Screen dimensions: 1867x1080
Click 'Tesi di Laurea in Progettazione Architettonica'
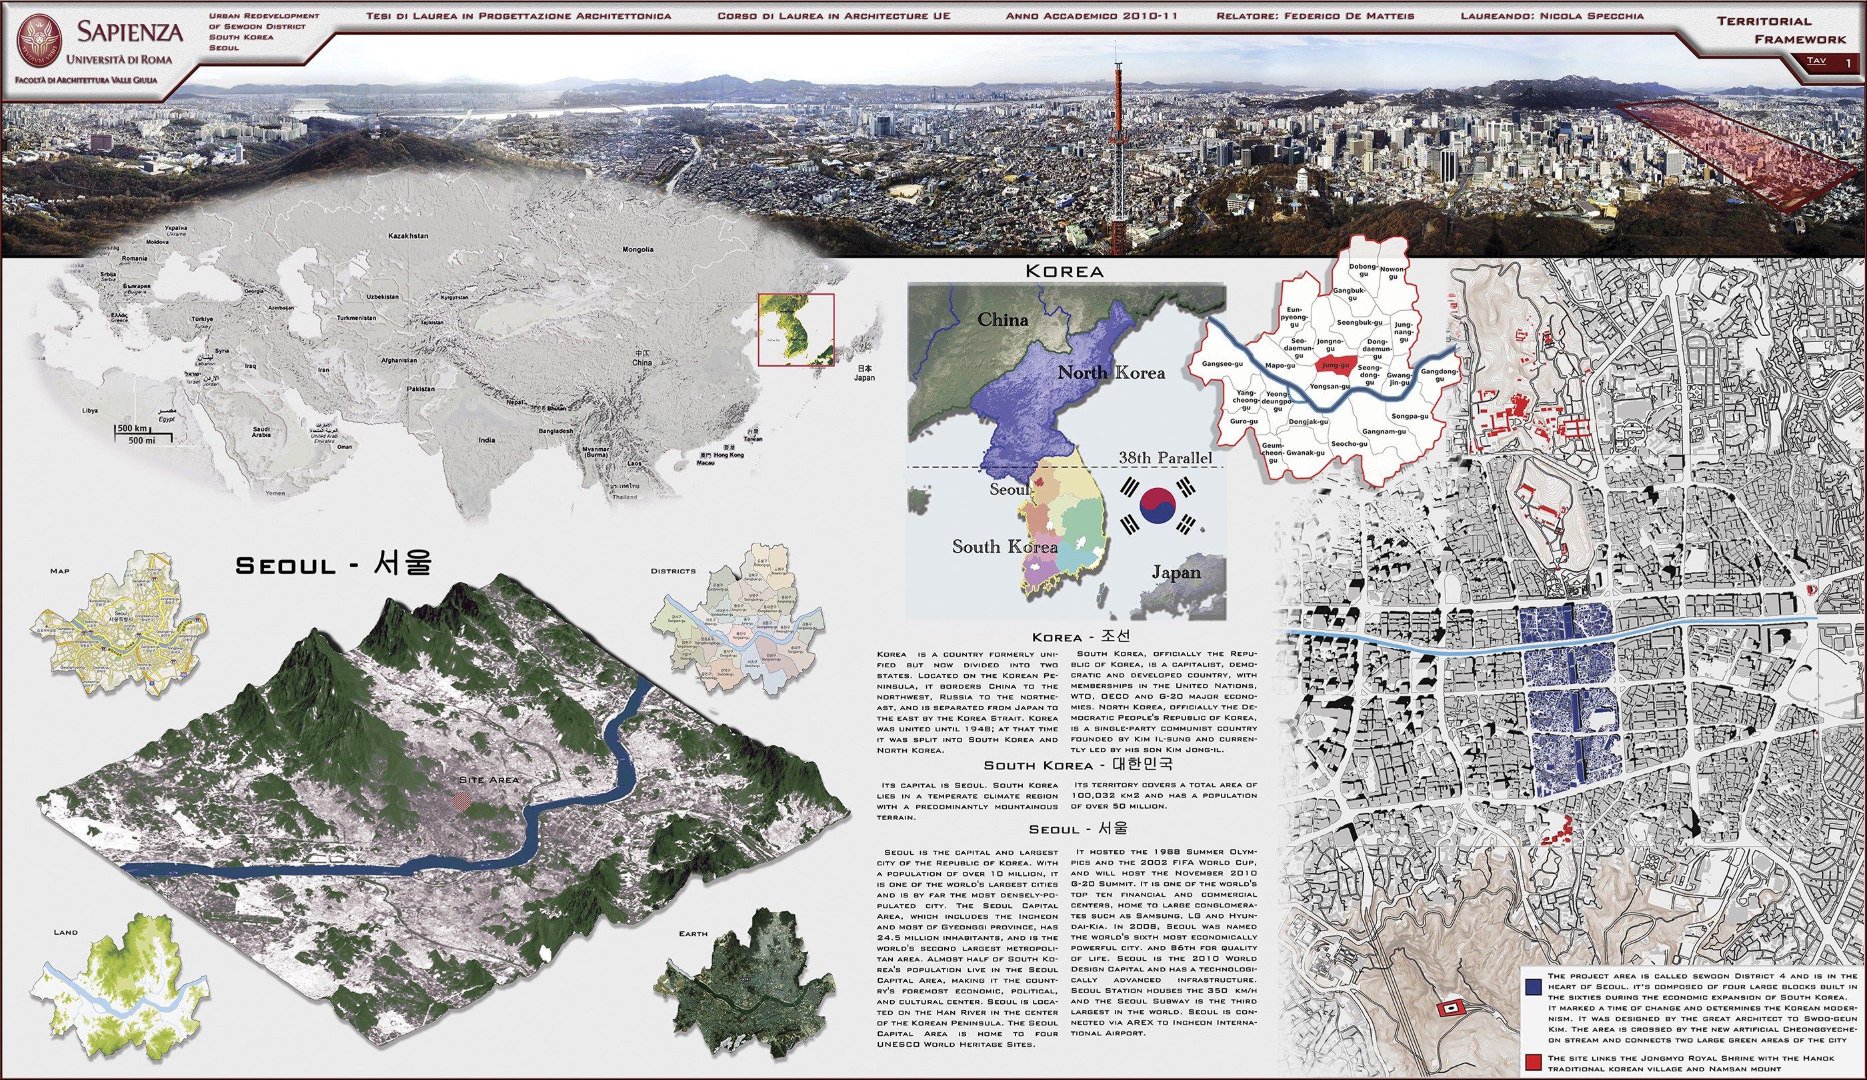(x=519, y=15)
